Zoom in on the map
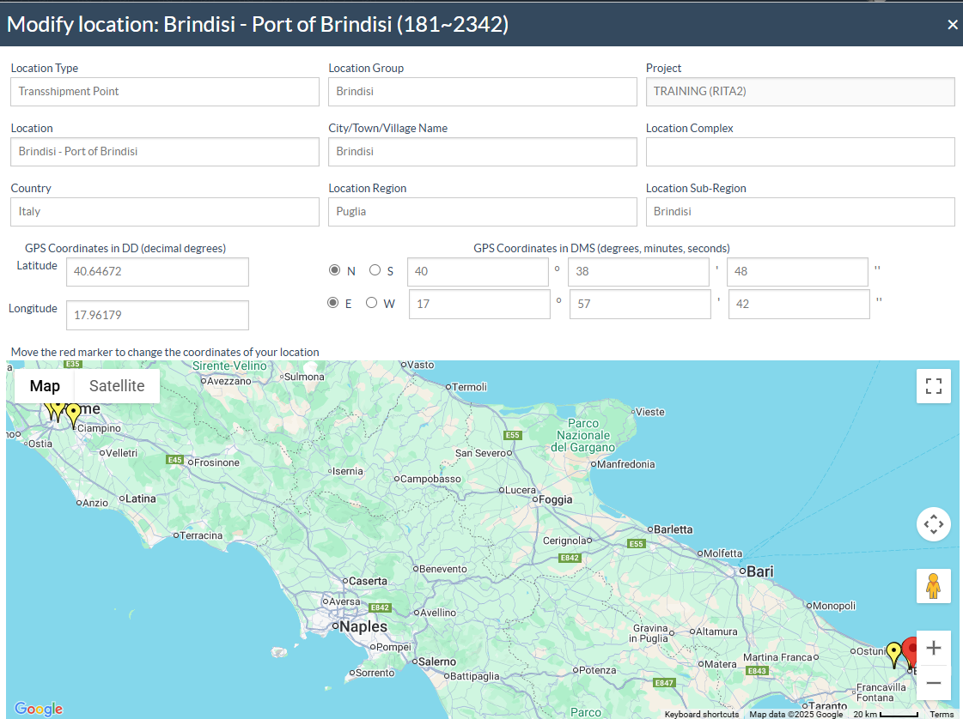The image size is (963, 719). click(934, 649)
